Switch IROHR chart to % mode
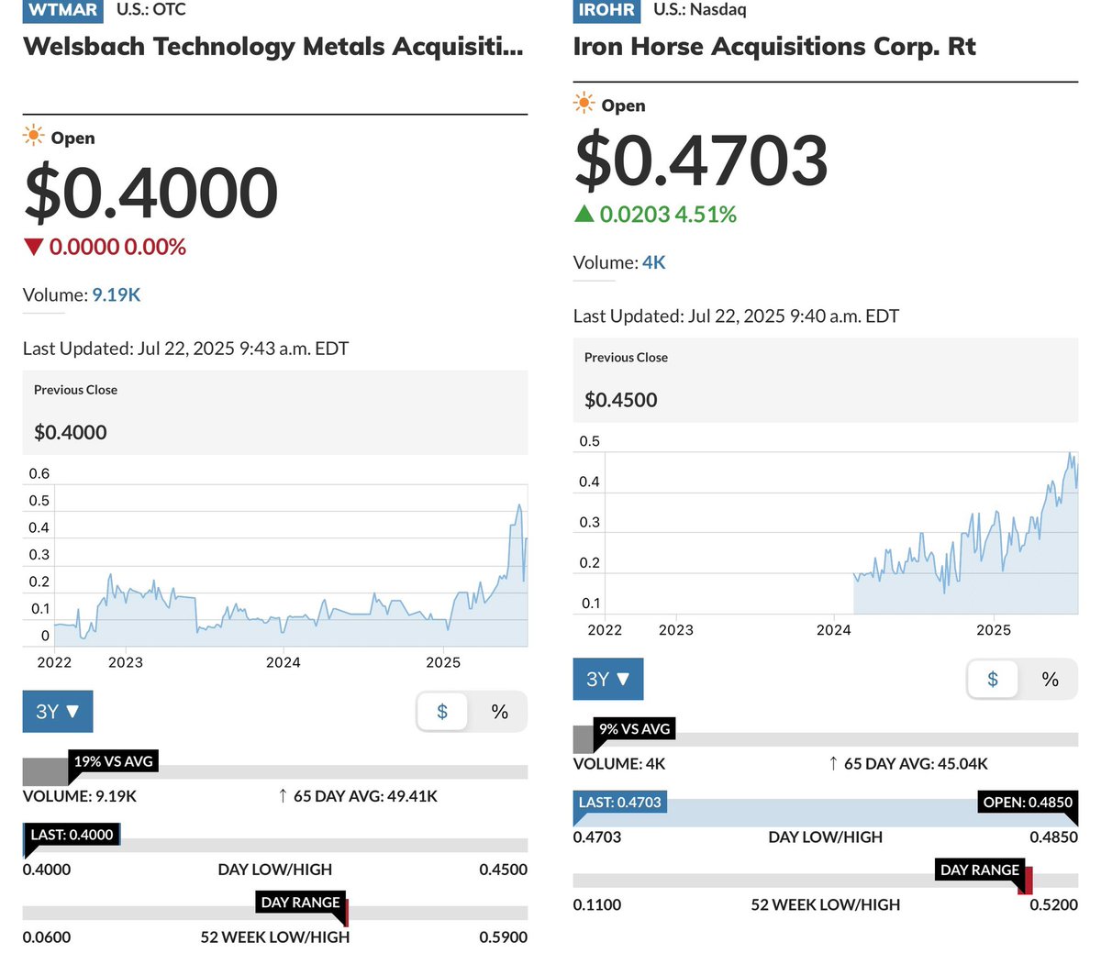 1051,679
